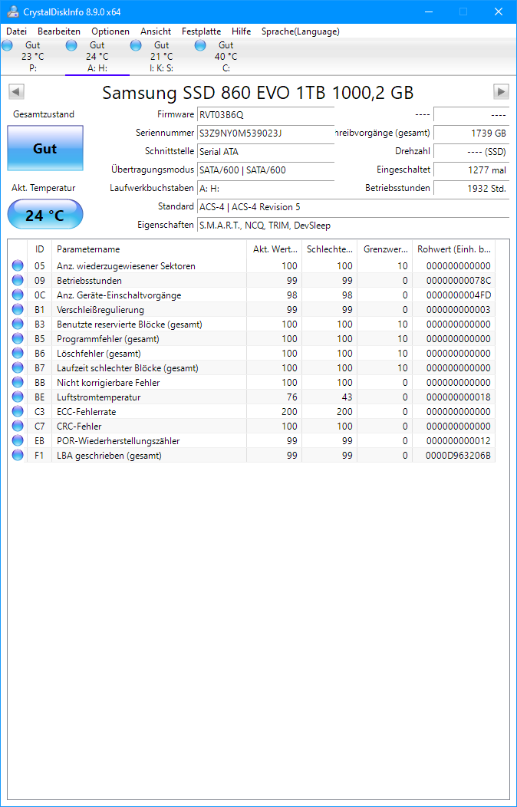Click the Eingeschaltet value 1277 mal
The image size is (517, 807).
pos(471,170)
